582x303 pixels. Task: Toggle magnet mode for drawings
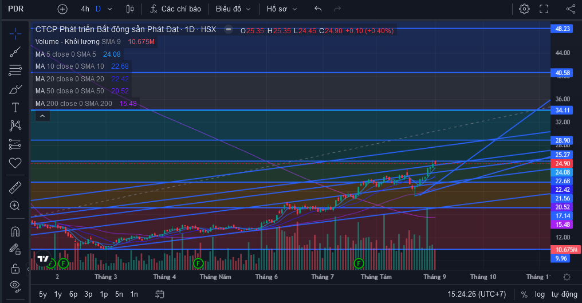tap(15, 231)
